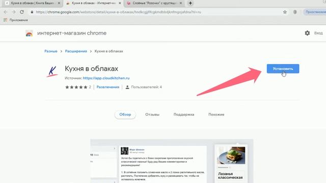Select the Обзор tab
The width and height of the screenshot is (326, 183).
pyautogui.click(x=125, y=114)
